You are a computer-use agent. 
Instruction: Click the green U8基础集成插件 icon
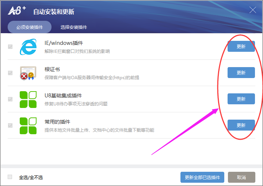[28, 99]
